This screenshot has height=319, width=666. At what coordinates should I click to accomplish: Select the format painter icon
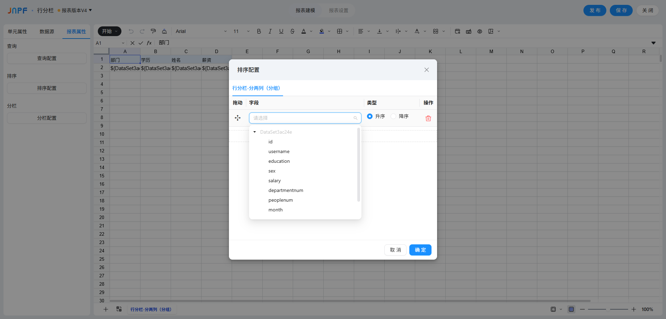[x=153, y=31]
